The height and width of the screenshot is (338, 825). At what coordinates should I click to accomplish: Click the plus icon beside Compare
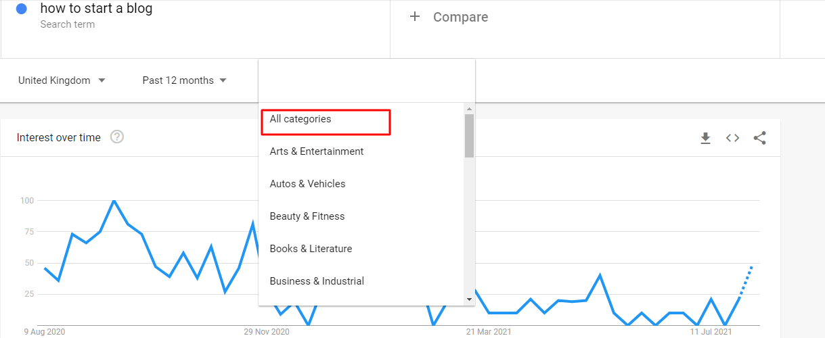tap(415, 16)
